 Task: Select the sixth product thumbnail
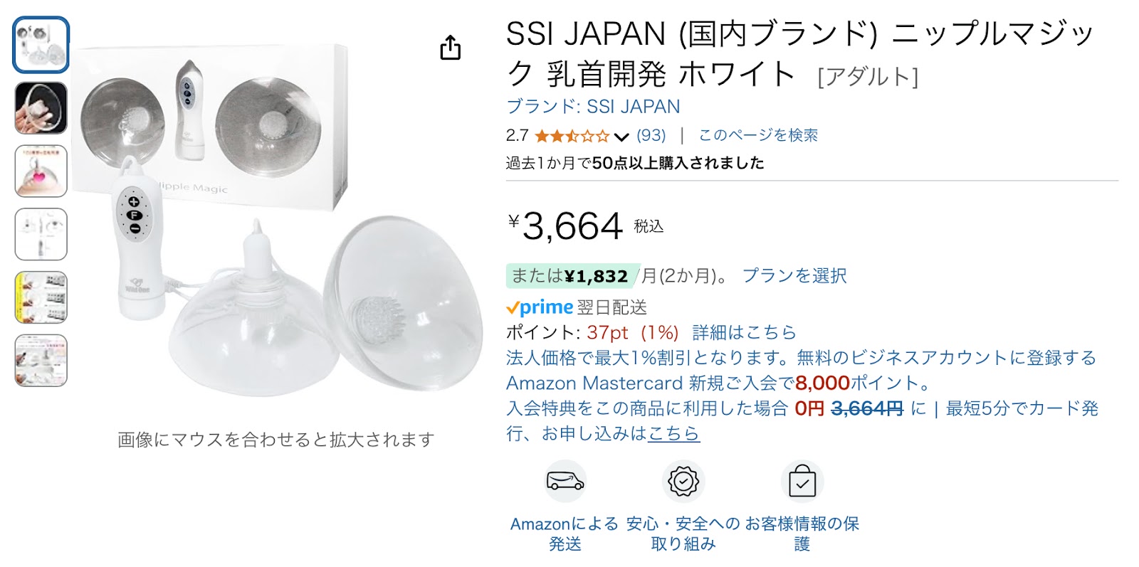[x=41, y=361]
